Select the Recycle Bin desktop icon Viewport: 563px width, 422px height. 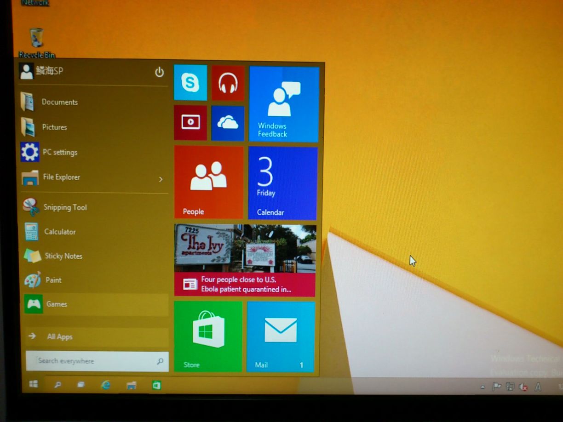coord(36,43)
